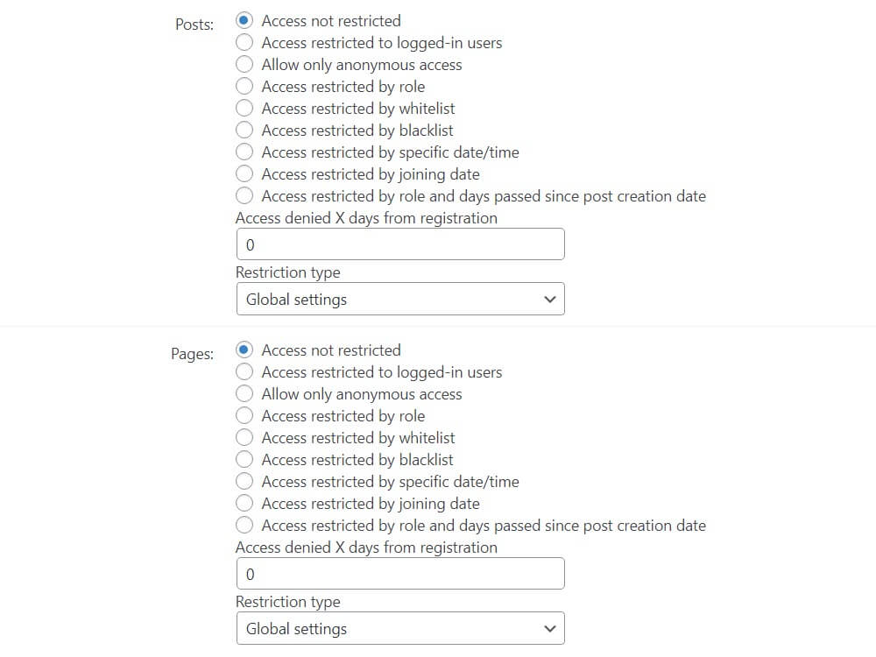The image size is (876, 657).
Task: Click Pages 'Access denied X days' input field
Action: [400, 574]
